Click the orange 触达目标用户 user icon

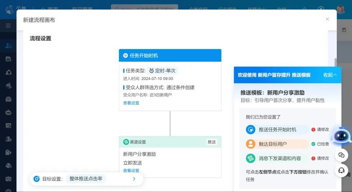click(250, 144)
